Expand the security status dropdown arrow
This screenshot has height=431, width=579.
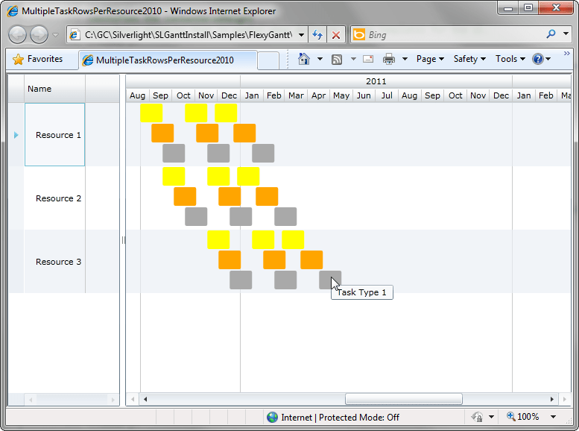pos(491,417)
